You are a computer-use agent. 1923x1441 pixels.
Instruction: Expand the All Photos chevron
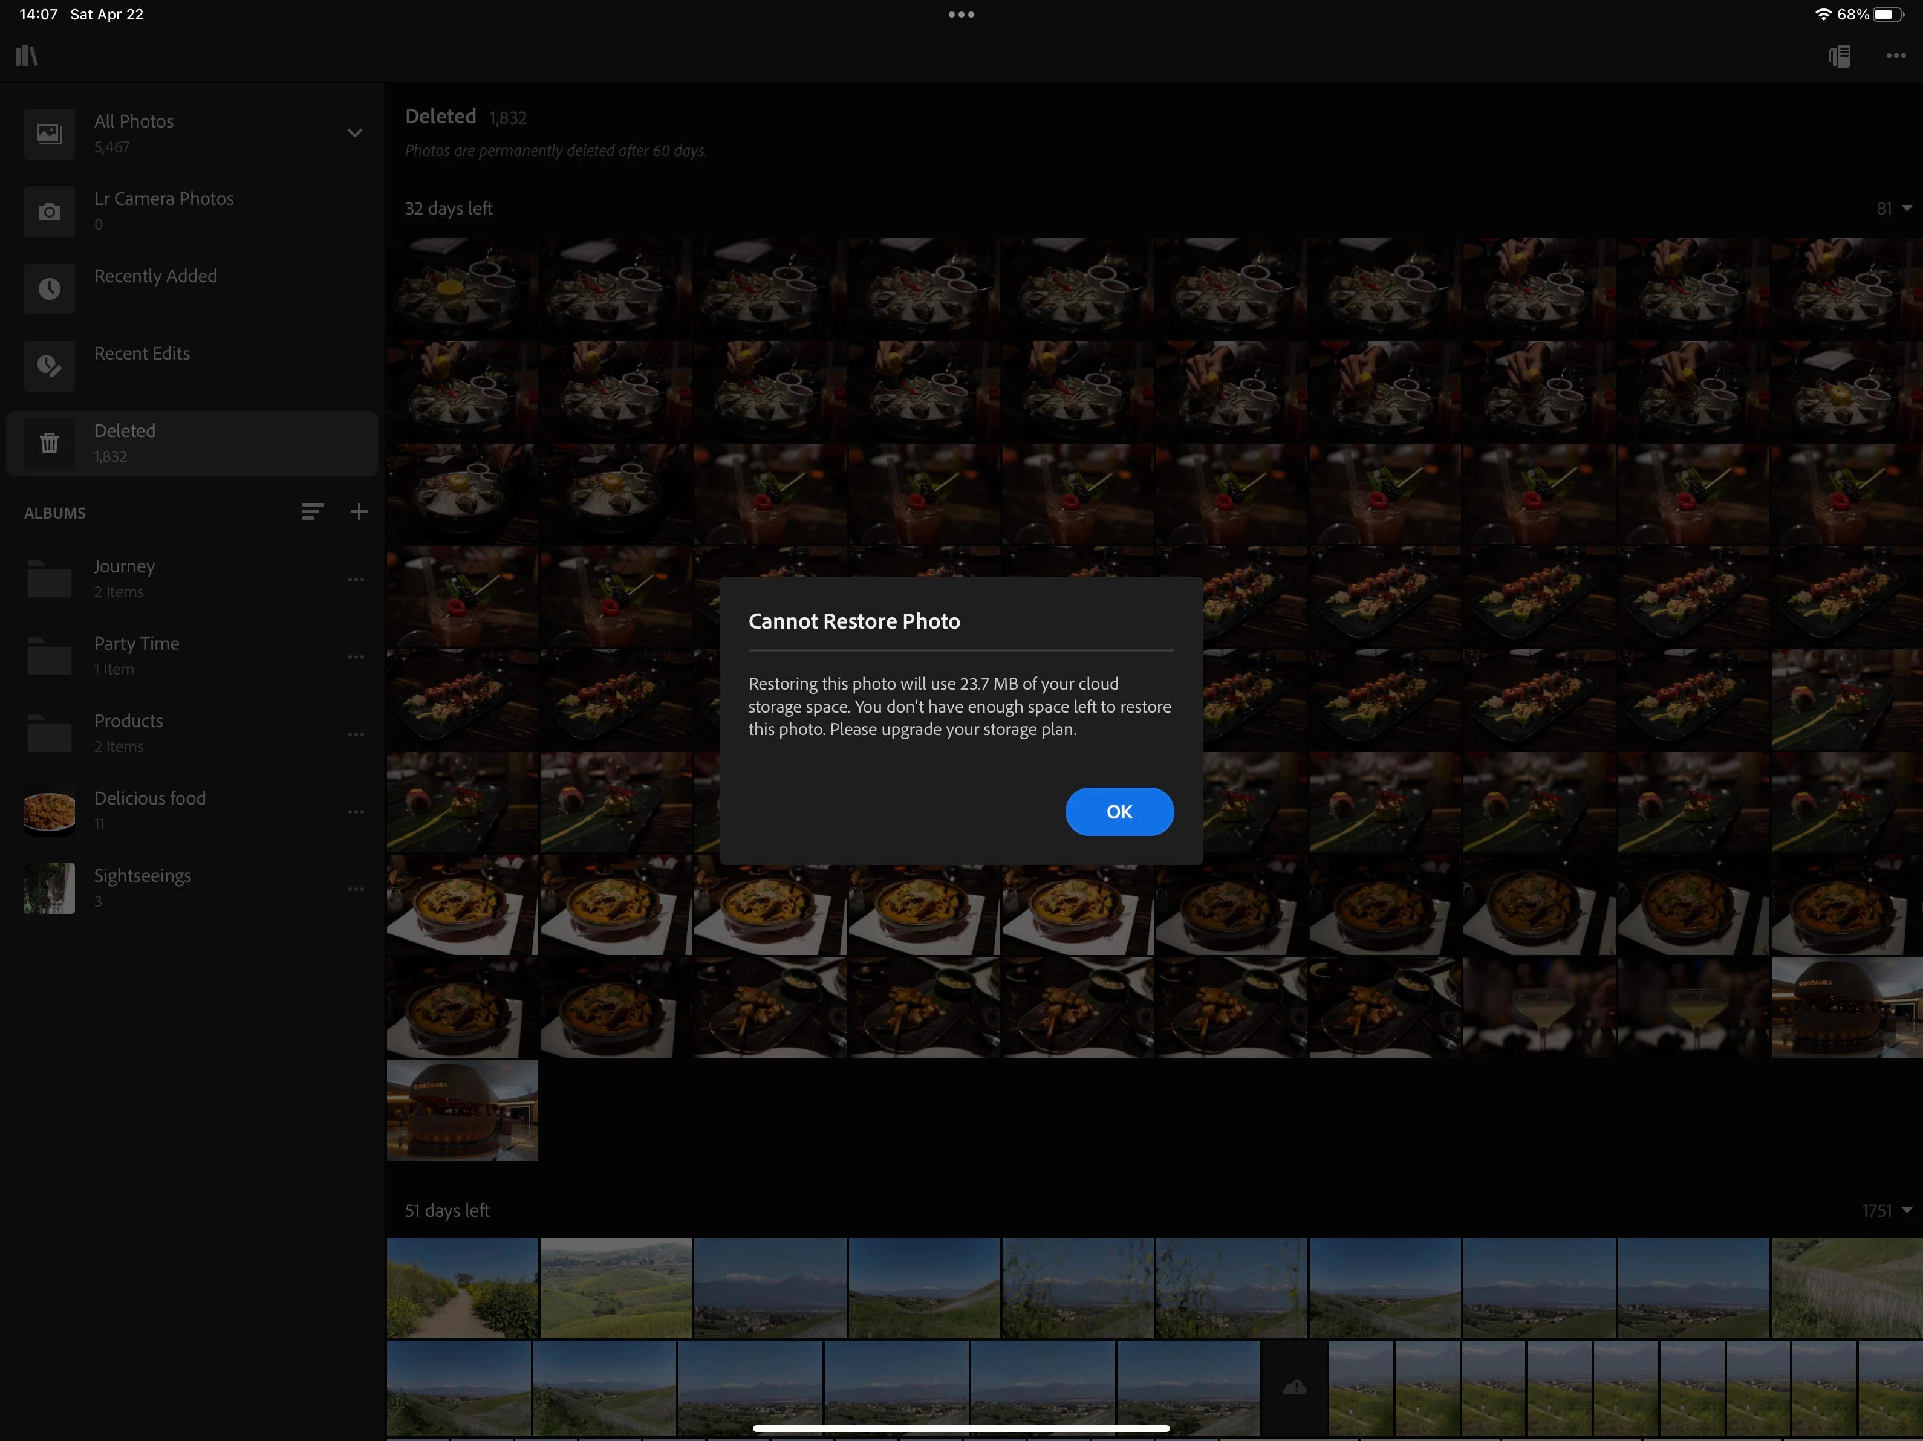coord(355,133)
